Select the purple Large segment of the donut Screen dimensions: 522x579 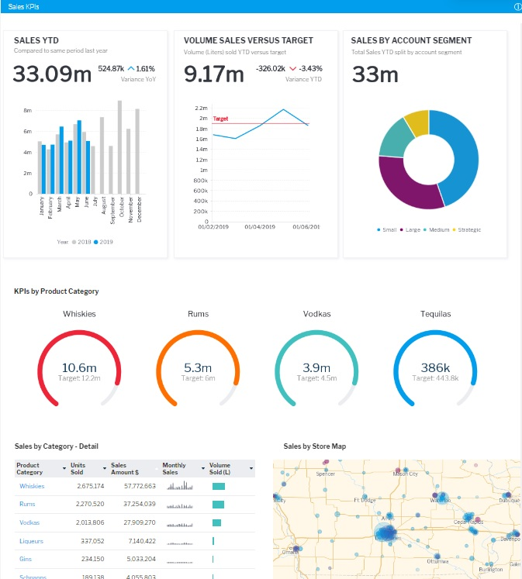399,188
